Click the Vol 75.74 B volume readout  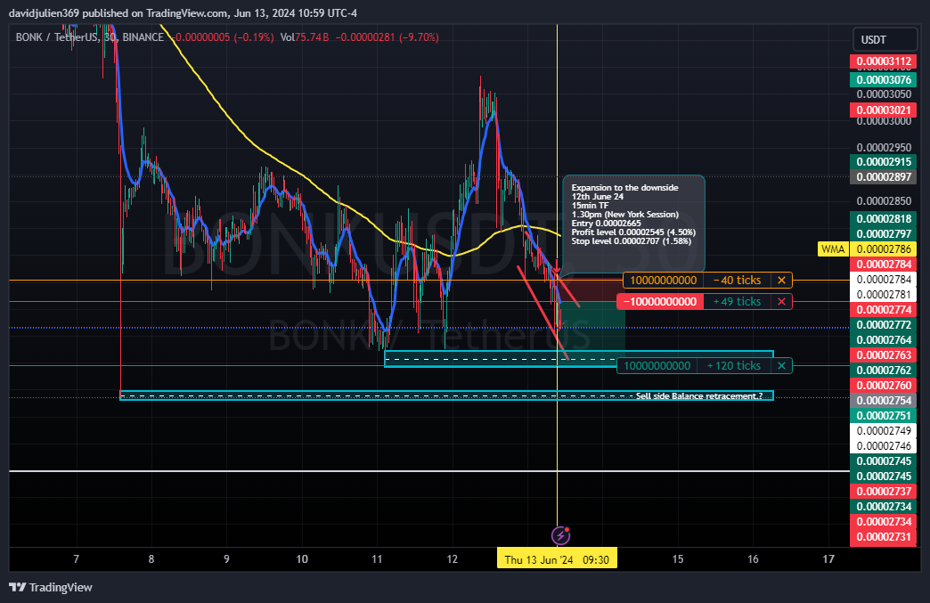[x=305, y=37]
